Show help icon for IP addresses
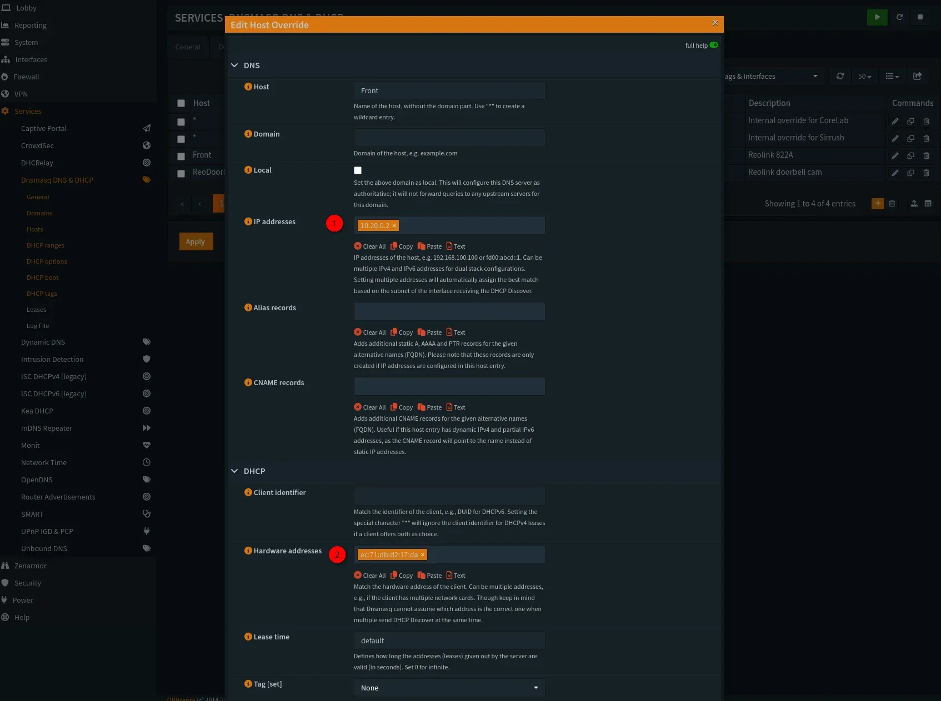Viewport: 941px width, 701px height. [x=248, y=221]
